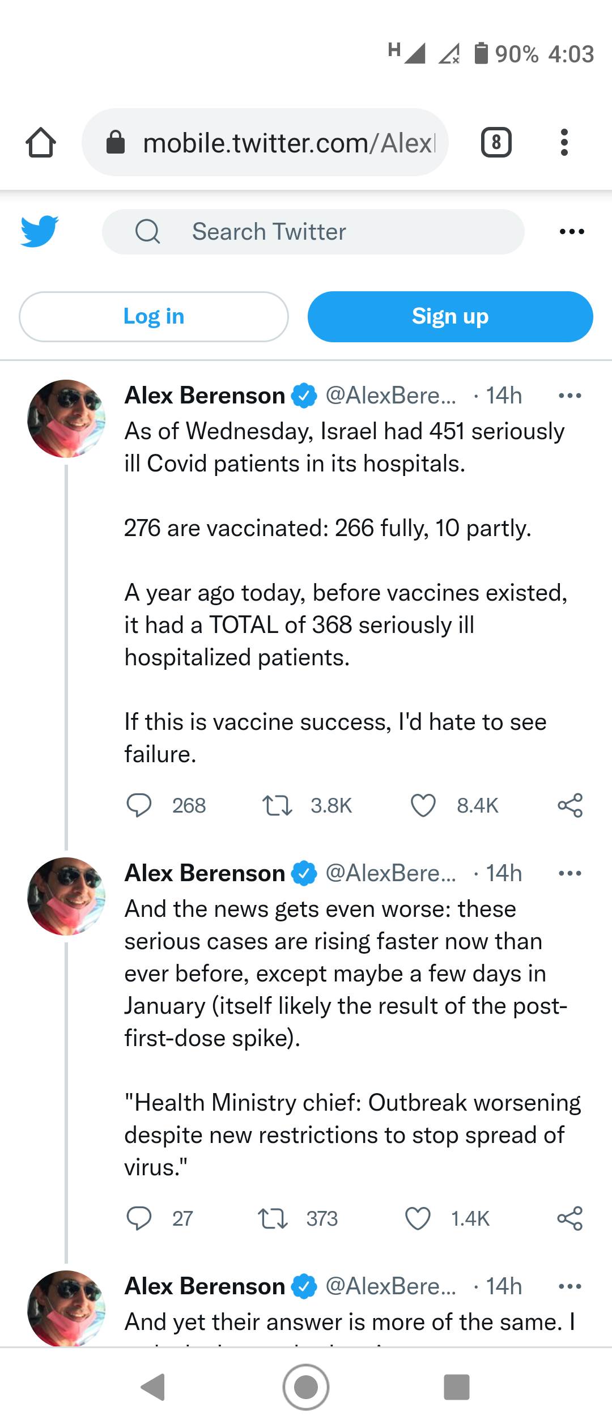Reply to the first tweet with 268 replies
The image size is (612, 1428).
point(139,805)
